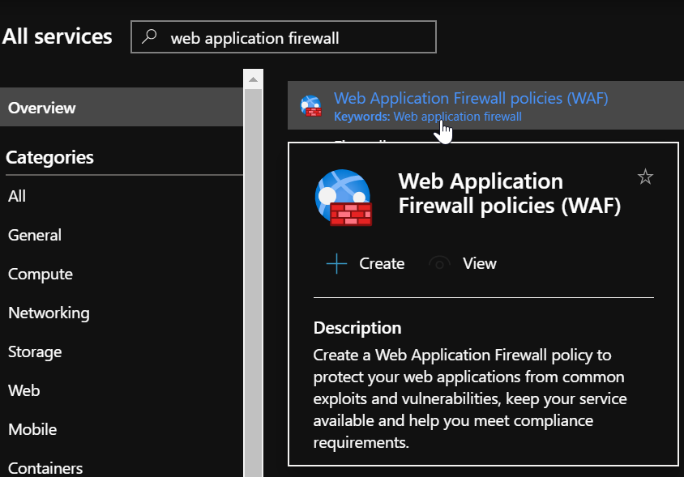Click the small WAF icon in search results
The width and height of the screenshot is (684, 477).
coord(310,106)
